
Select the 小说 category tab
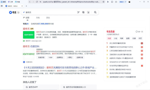click(x=115, y=38)
